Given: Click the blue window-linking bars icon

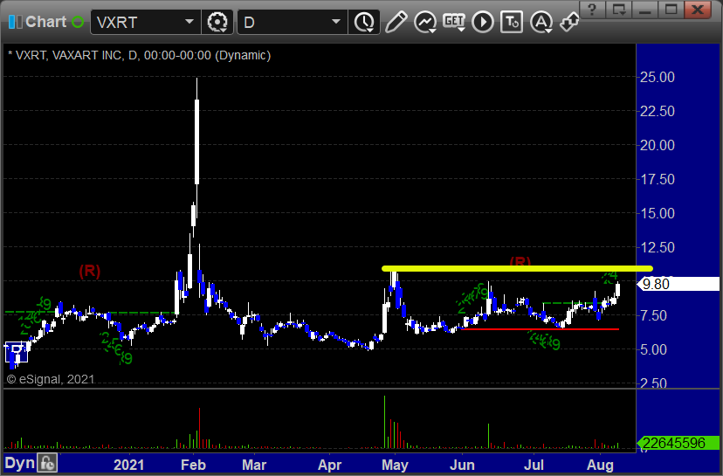Looking at the screenshot, I should pyautogui.click(x=15, y=22).
